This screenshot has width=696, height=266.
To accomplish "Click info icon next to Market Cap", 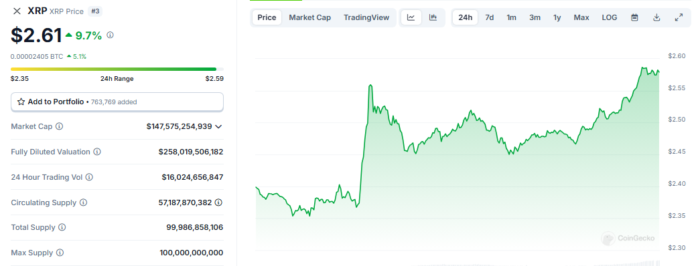I will 59,126.
